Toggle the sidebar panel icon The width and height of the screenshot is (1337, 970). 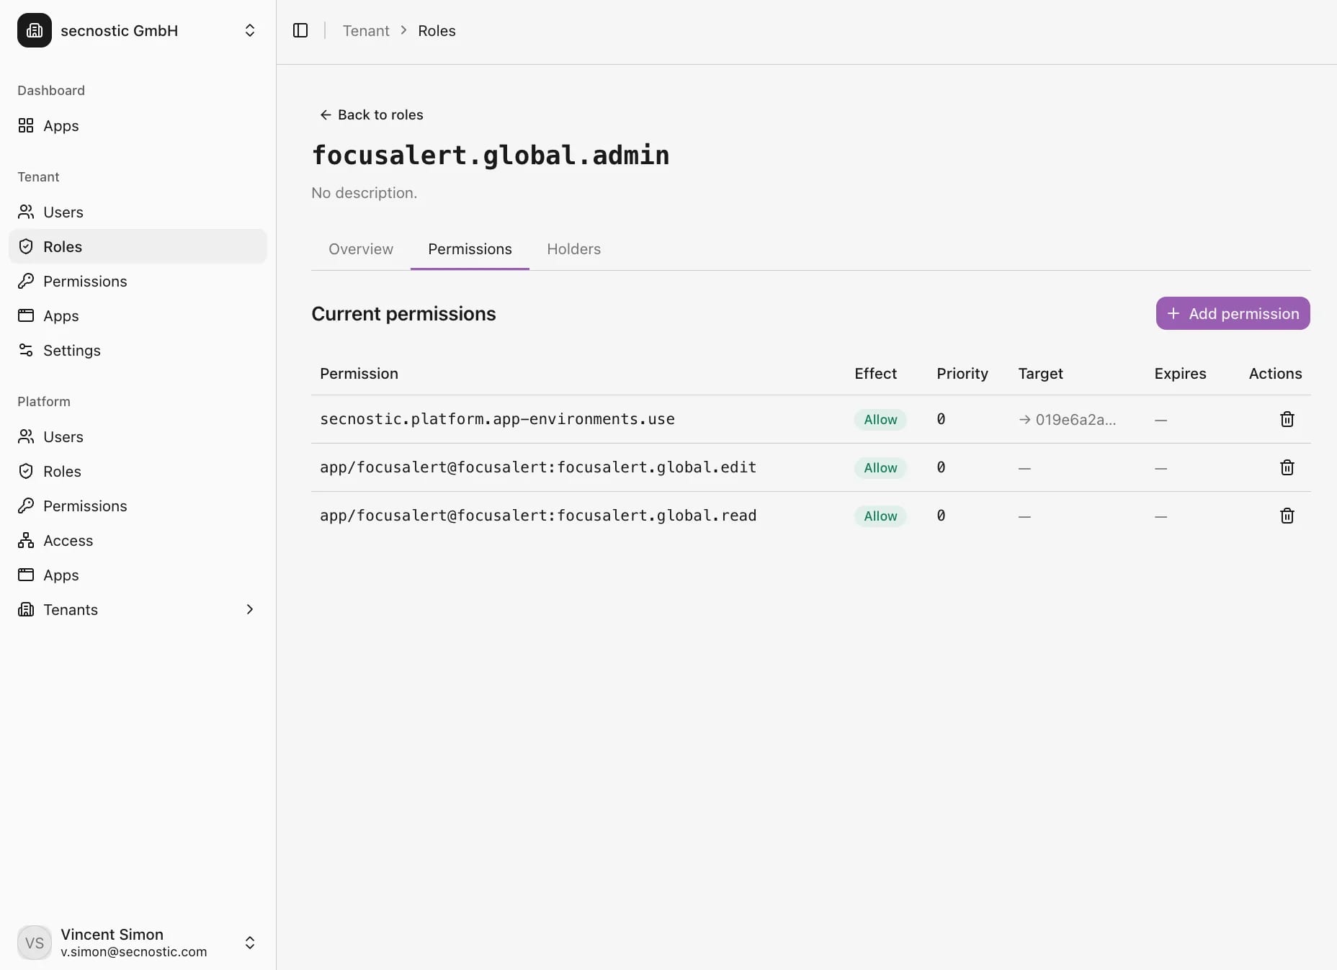(300, 30)
